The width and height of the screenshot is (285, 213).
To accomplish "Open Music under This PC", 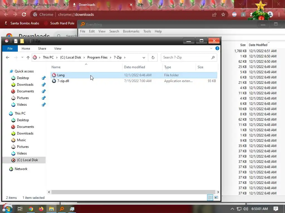I will point(21,140).
